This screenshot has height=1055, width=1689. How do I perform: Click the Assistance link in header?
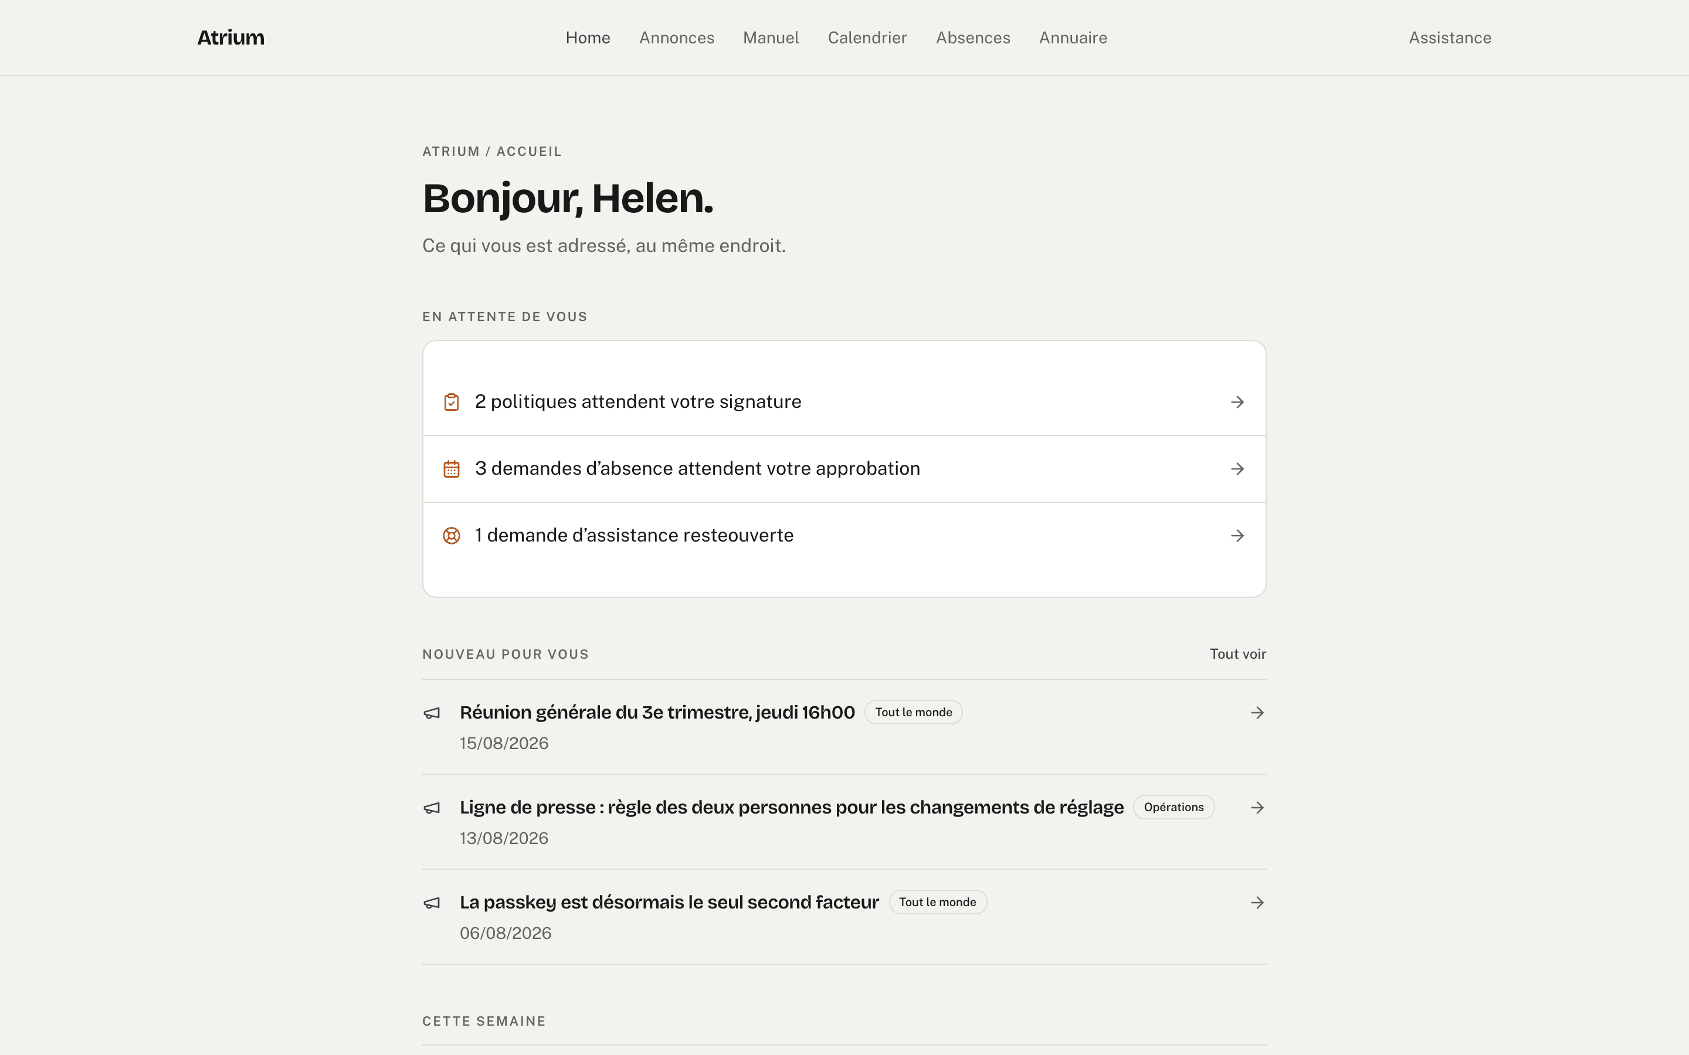pyautogui.click(x=1450, y=38)
